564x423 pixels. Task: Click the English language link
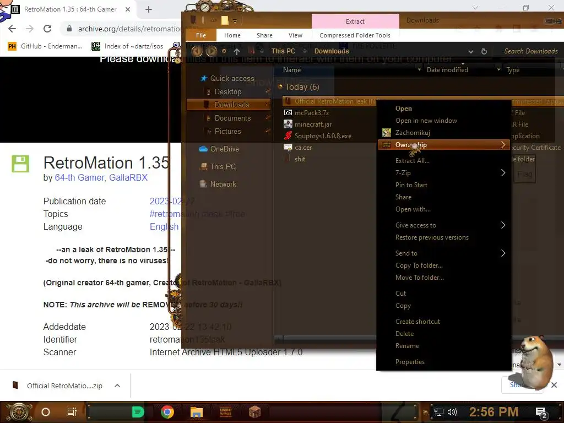[x=164, y=226]
